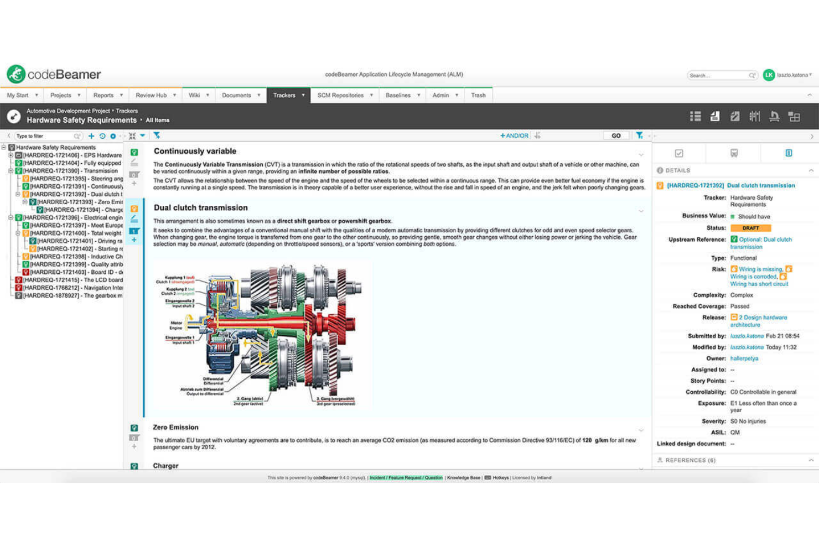Open the Trash tab
819x546 pixels.
pos(478,95)
